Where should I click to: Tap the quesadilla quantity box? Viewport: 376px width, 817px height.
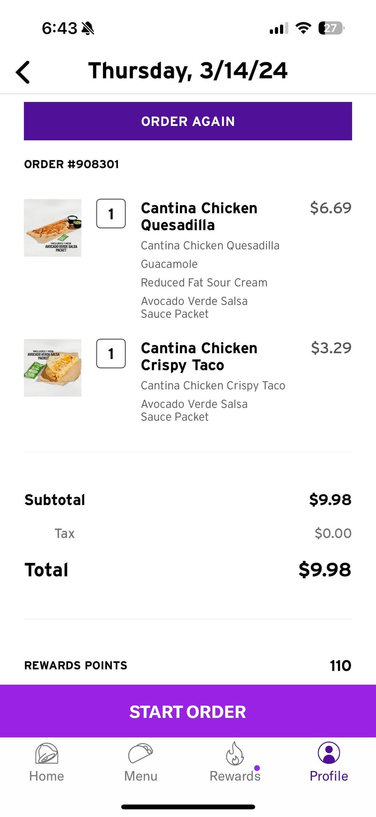111,214
